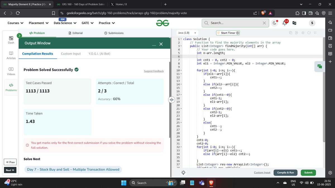Switch to the Editorial tab
Image resolution: width=335 pixels, height=188 pixels.
coord(76,33)
